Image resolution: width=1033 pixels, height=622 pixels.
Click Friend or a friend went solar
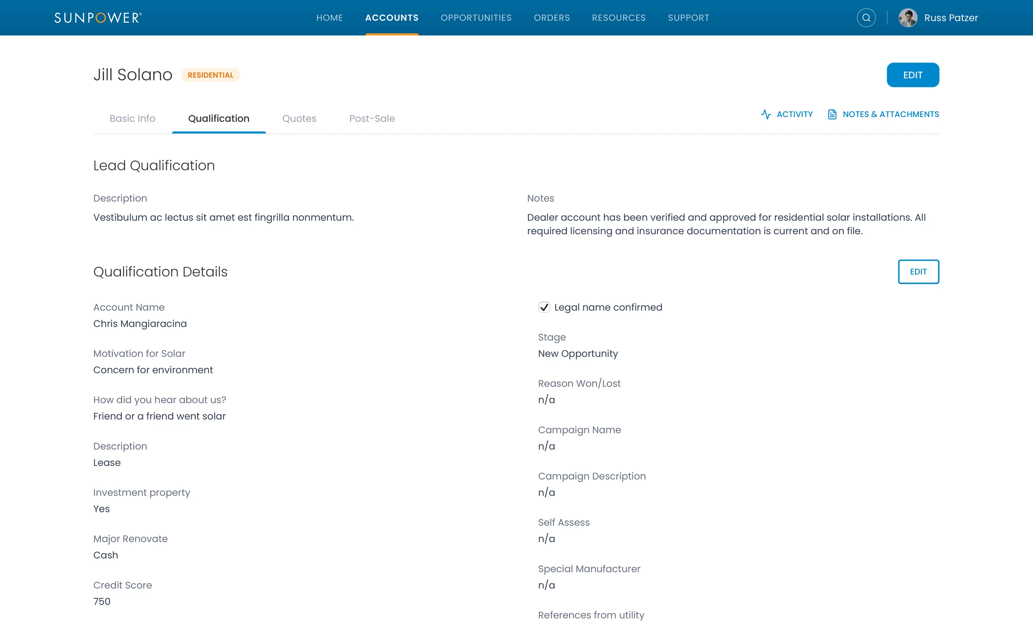[x=159, y=416]
